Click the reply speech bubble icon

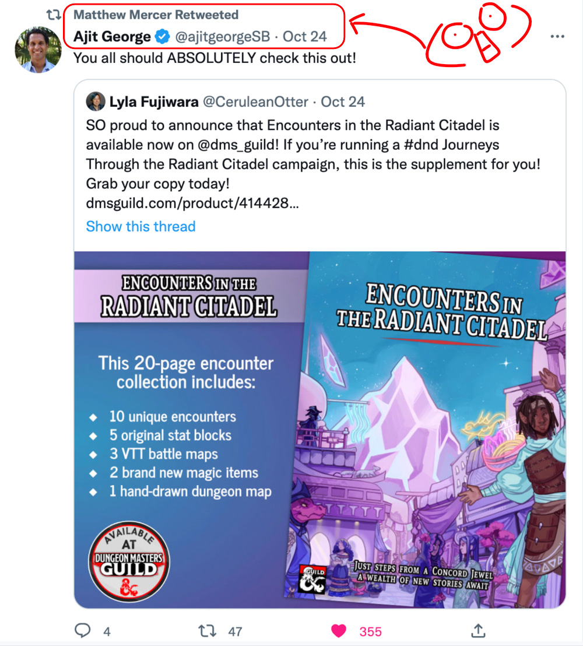click(82, 630)
